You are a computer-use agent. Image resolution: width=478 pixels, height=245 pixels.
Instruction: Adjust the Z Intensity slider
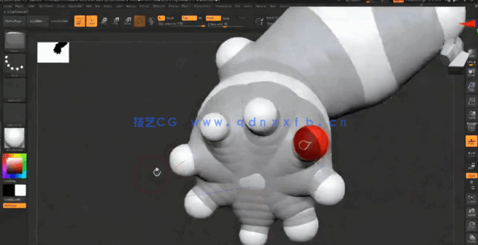coord(226,24)
